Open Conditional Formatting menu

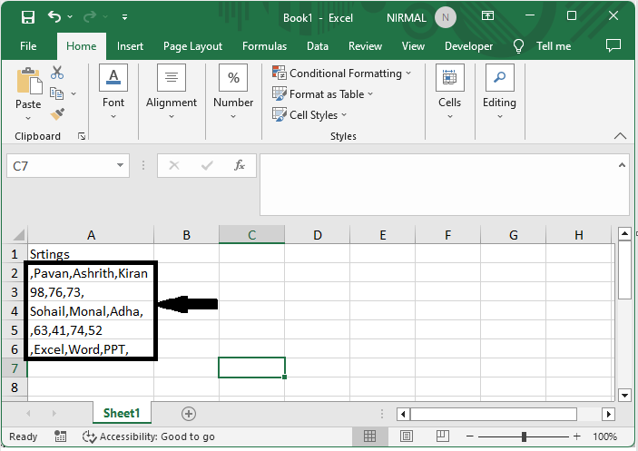(342, 74)
